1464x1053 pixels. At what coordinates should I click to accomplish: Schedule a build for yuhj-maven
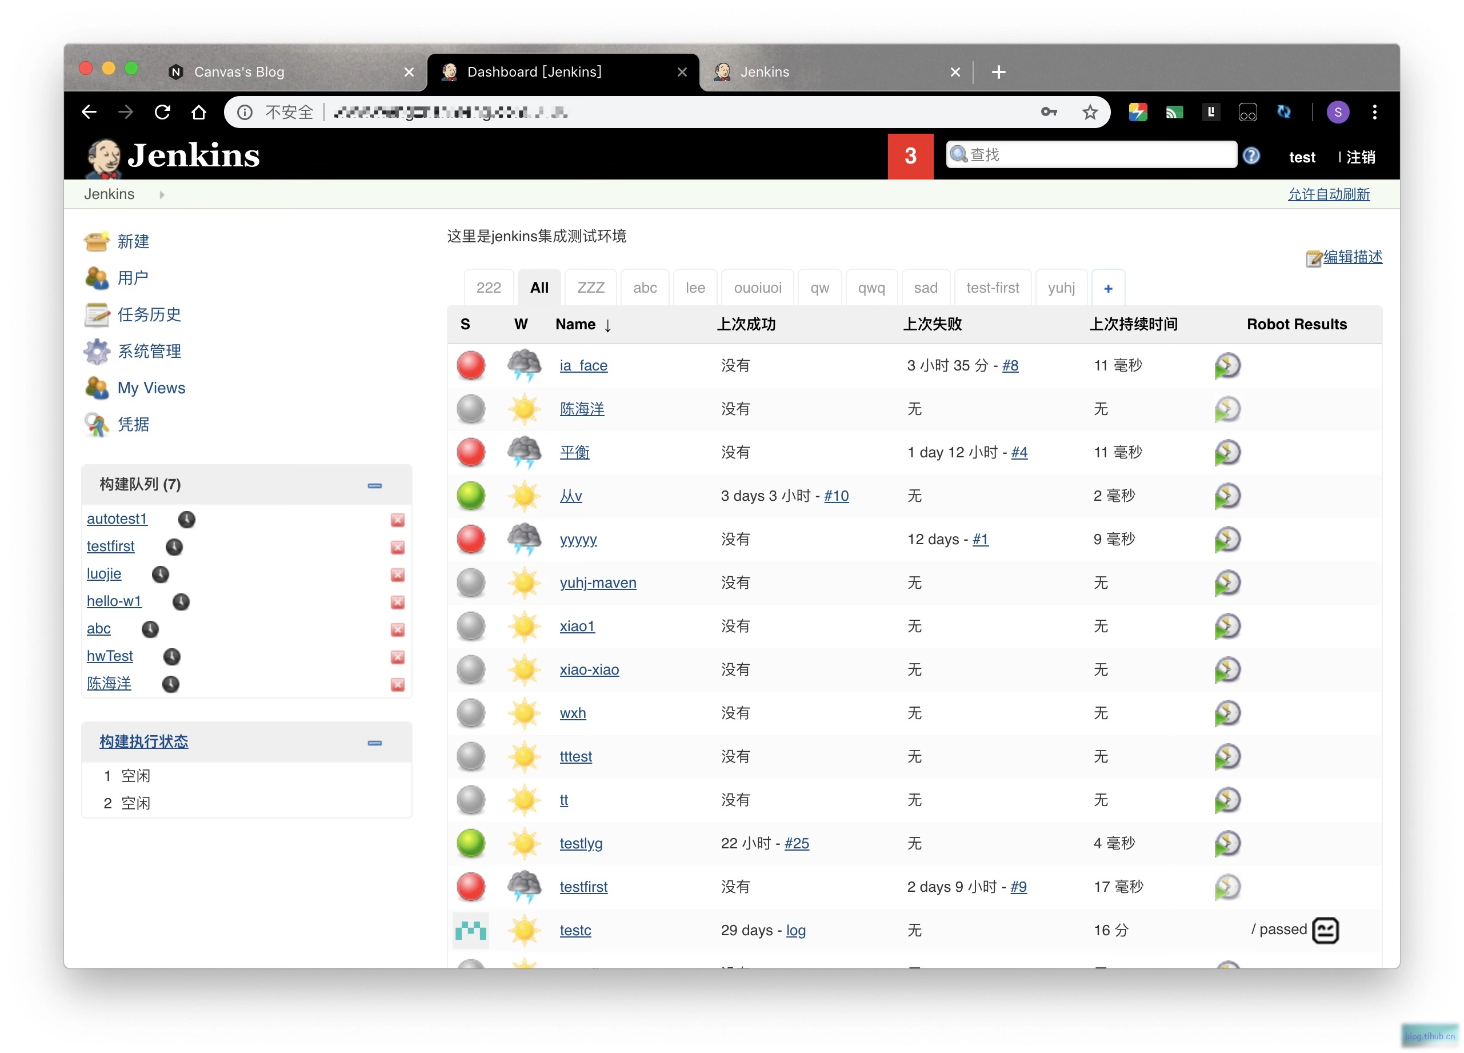[x=1227, y=583]
